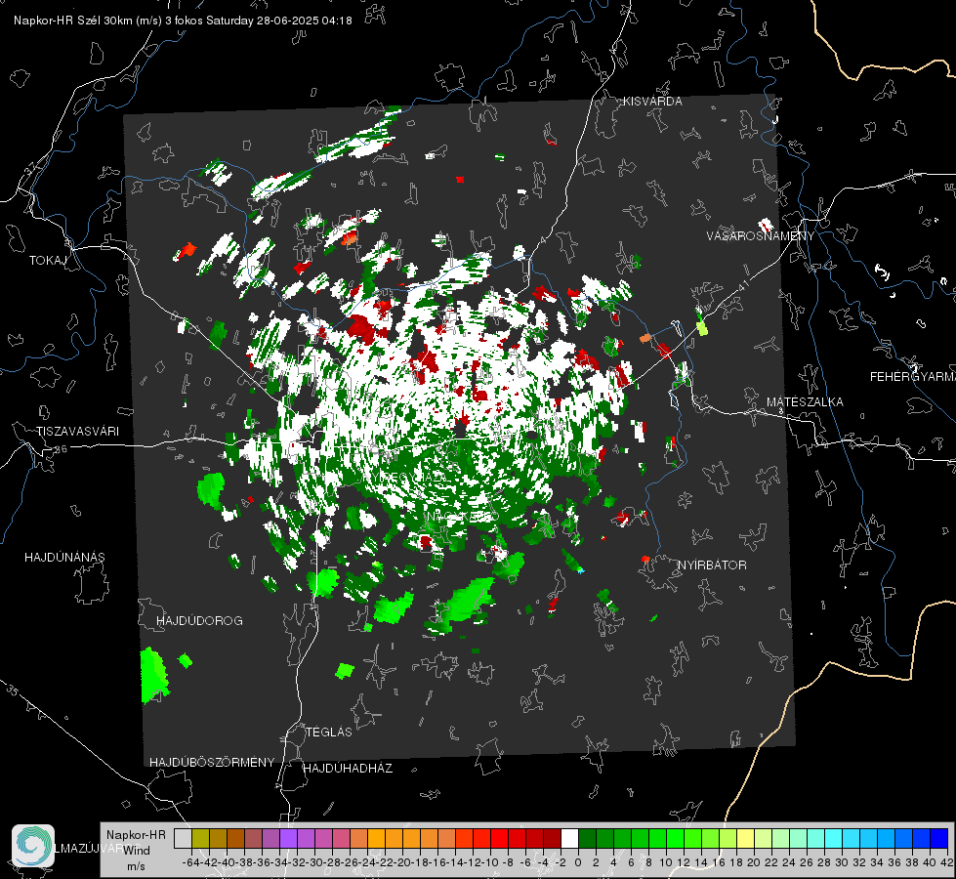Select the NAGYKÁLLÓ label inside radar echoes
The image size is (956, 879).
tap(462, 517)
